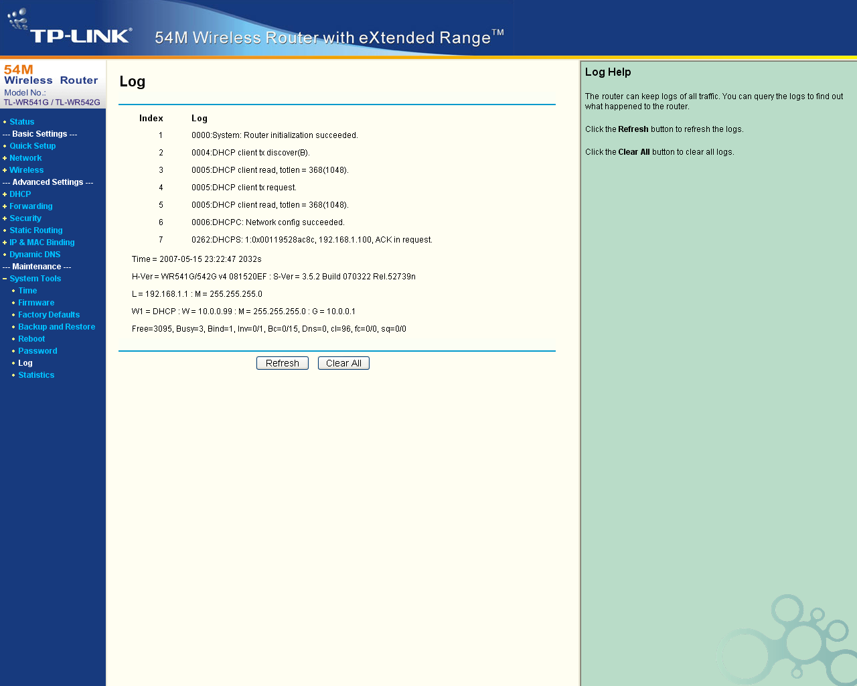Click the model number TL-WR541G / TL-WR542G
The image size is (857, 686).
52,102
